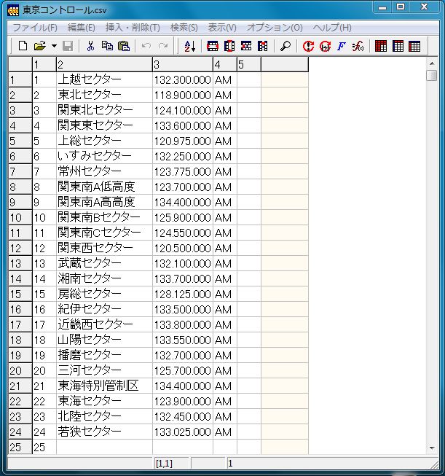The height and width of the screenshot is (476, 445).
Task: Open a file using the folder icon
Action: point(40,46)
